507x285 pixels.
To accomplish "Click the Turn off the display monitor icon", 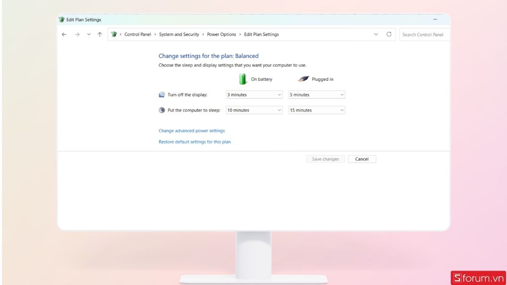I will [162, 95].
